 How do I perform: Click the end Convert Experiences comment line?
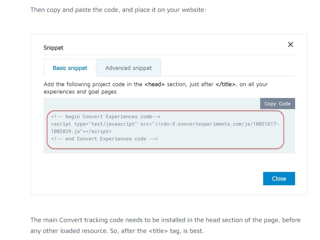104,139
